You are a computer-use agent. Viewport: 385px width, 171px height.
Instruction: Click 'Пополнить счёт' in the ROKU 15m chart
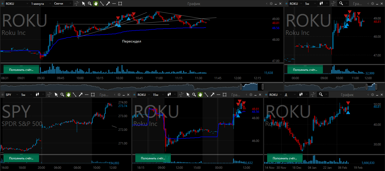(x=153, y=158)
